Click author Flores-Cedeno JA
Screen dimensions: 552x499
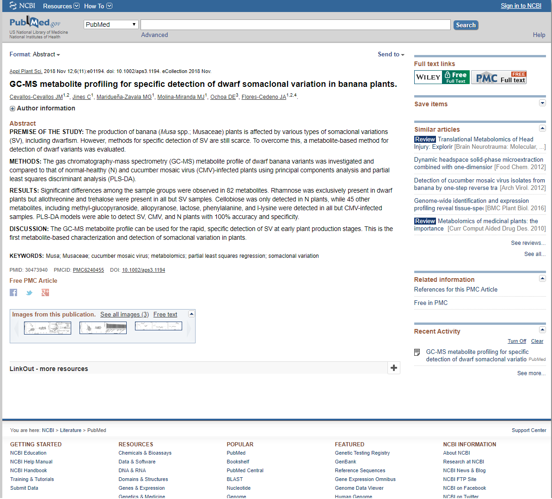pyautogui.click(x=264, y=97)
